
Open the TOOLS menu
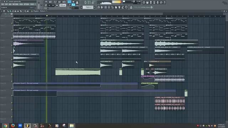32,4
